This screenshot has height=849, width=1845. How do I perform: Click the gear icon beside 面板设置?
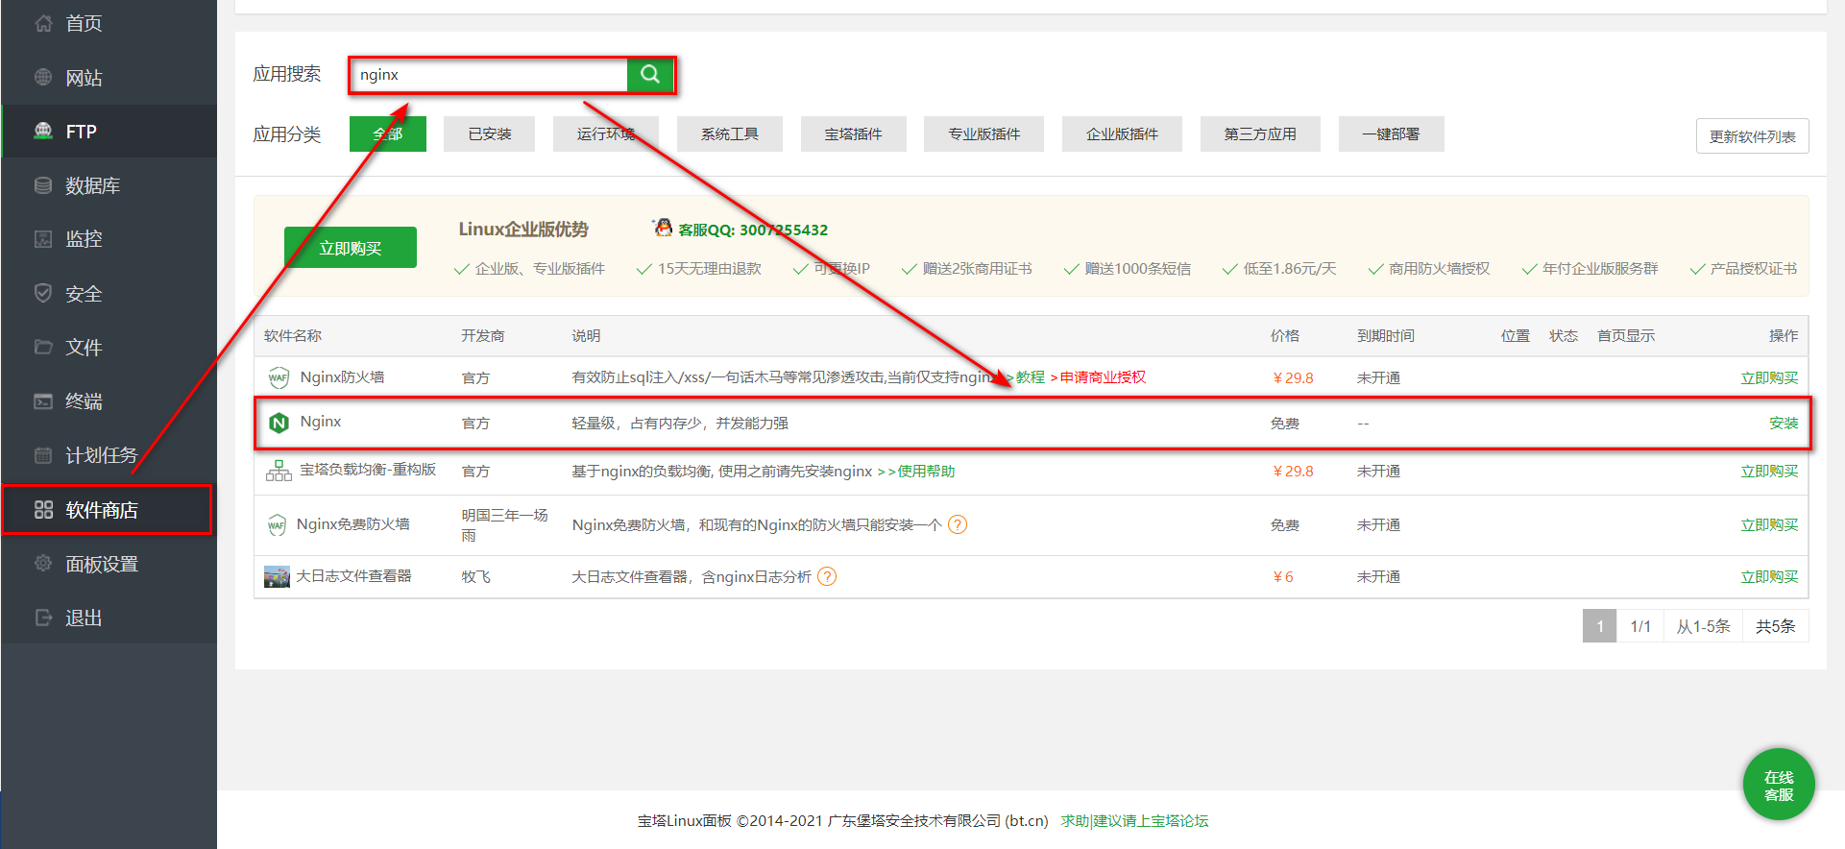[x=43, y=564]
